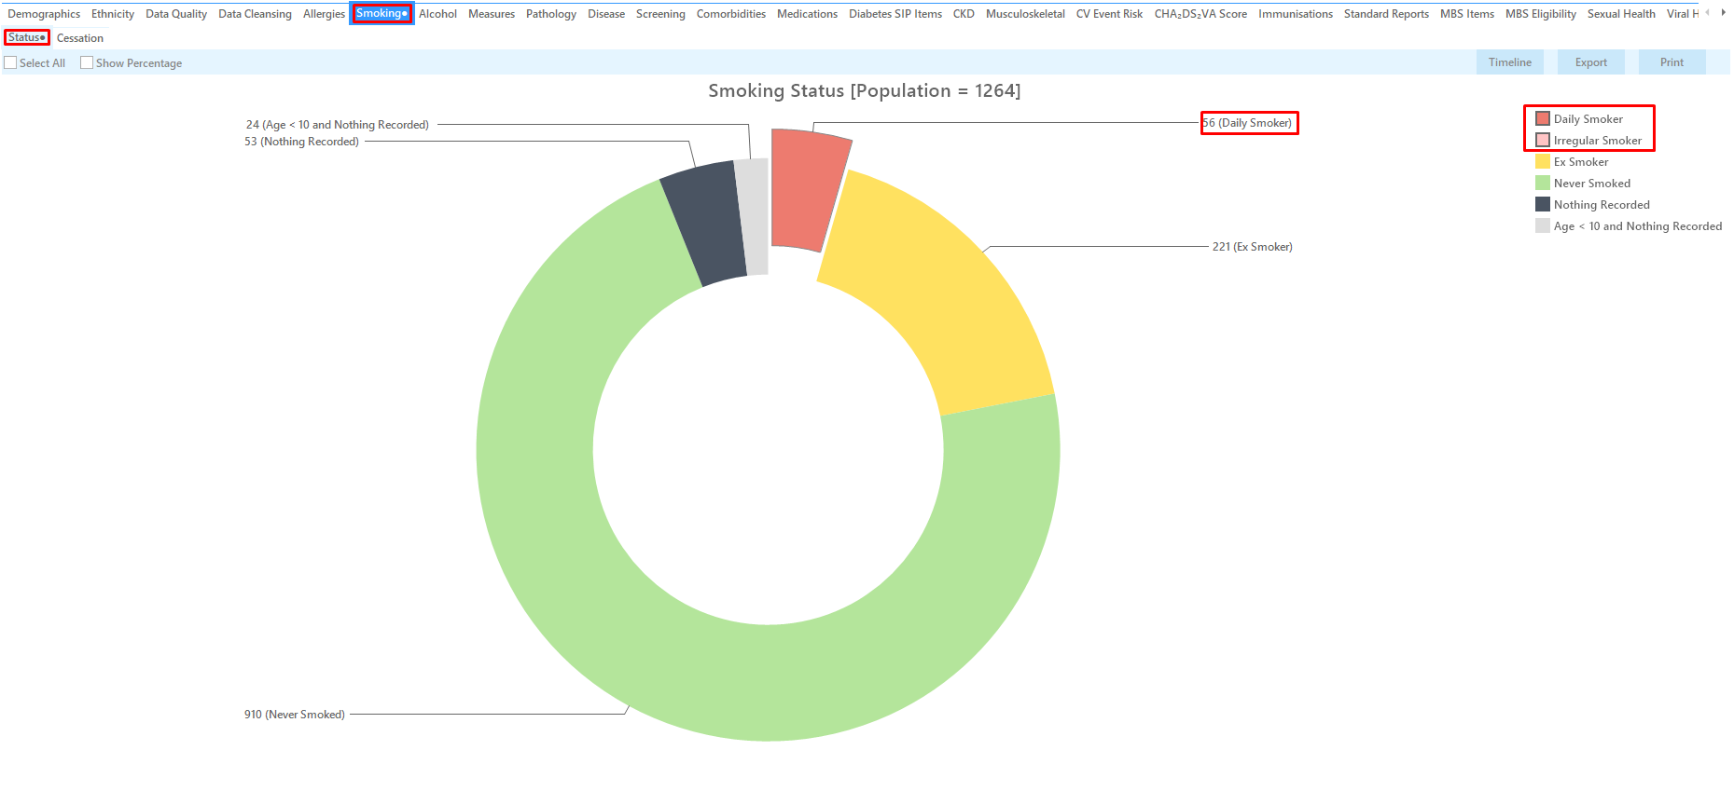The width and height of the screenshot is (1734, 791).
Task: Click '24 (Age < 10 and Nothing Recorded)' label
Action: 338,125
